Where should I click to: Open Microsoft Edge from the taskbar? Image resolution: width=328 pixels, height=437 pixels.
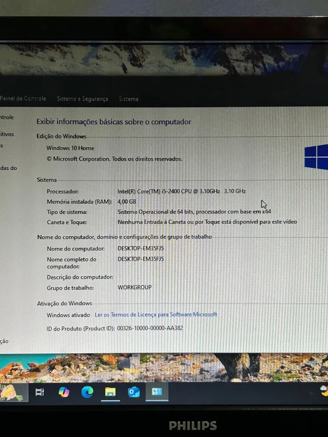[87, 392]
